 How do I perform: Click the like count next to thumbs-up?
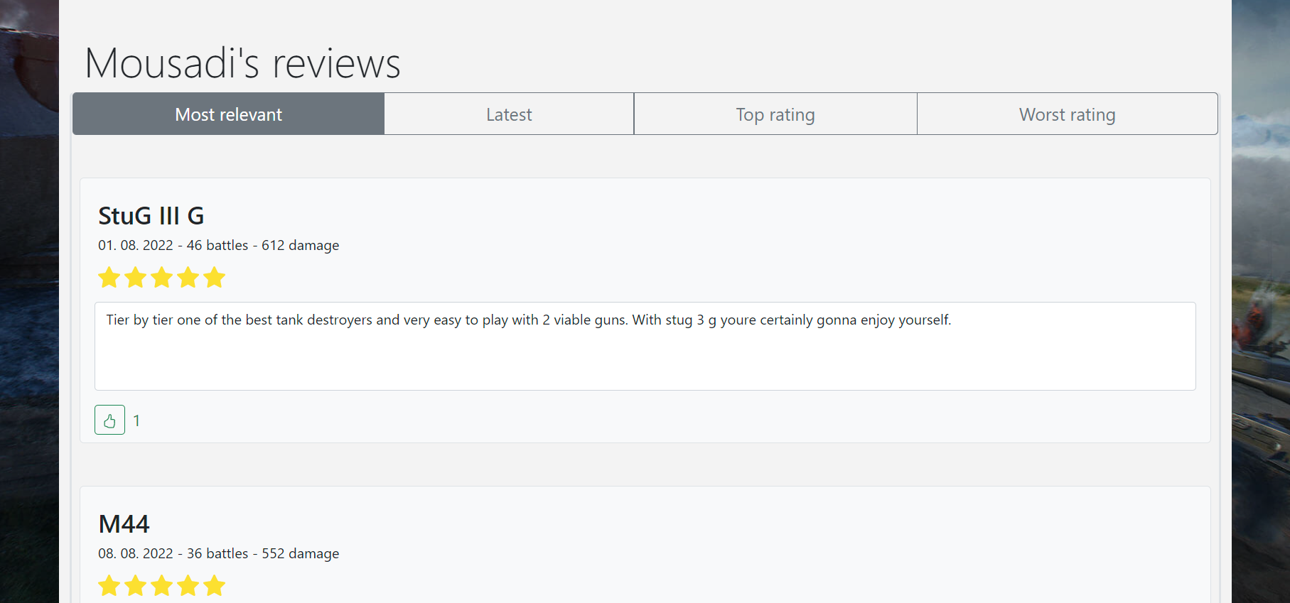(136, 420)
